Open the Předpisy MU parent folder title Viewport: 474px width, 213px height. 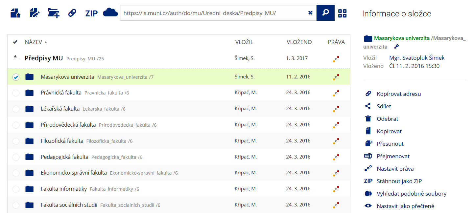tap(44, 58)
